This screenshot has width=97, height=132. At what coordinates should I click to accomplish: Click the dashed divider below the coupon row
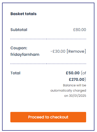(x=48, y=64)
